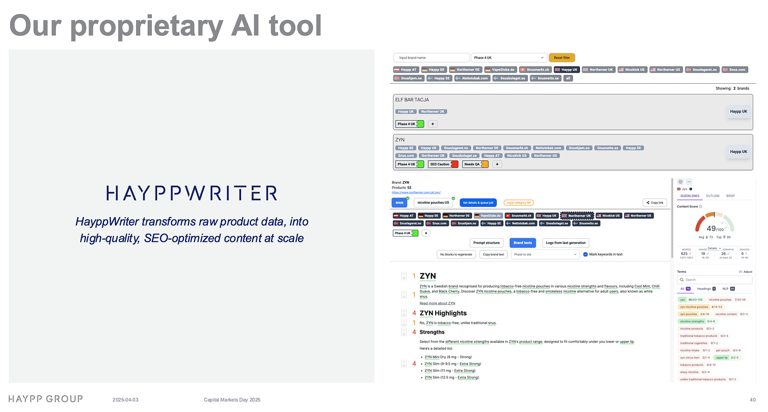Image resolution: width=768 pixels, height=412 pixels.
Task: Toggle the Snusbolaget.se chip in the top filter bar
Action: coord(510,78)
